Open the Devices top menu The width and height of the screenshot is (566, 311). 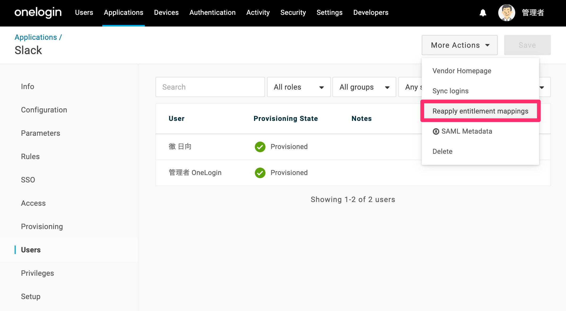click(166, 12)
